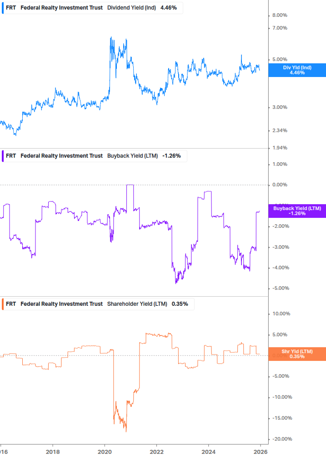Click the -3.00% axis label in buyback chart

tap(281, 247)
